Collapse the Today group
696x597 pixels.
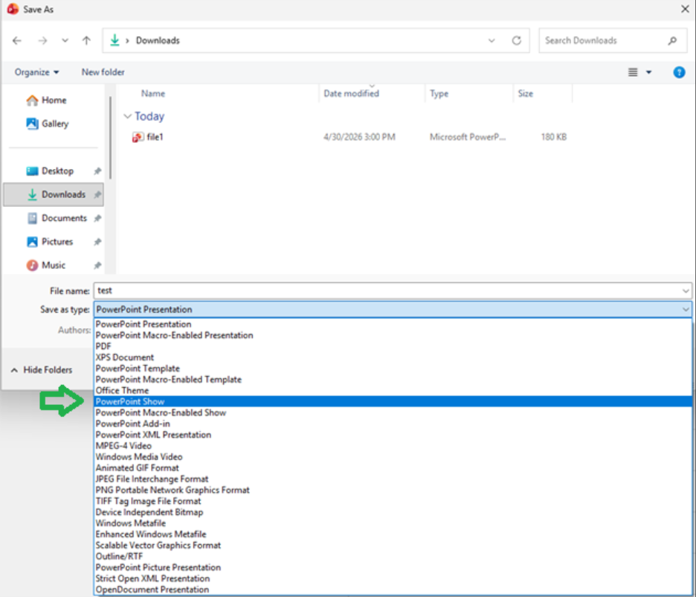tap(127, 116)
